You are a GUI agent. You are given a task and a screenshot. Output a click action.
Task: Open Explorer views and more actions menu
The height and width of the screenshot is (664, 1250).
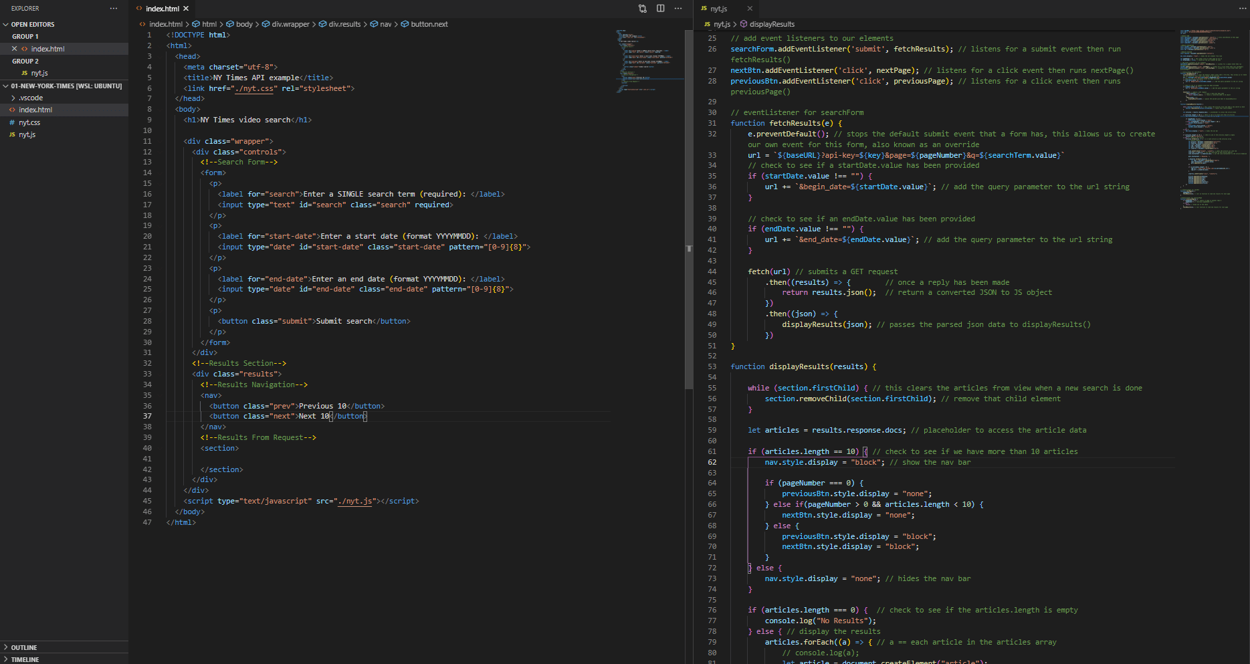point(114,9)
